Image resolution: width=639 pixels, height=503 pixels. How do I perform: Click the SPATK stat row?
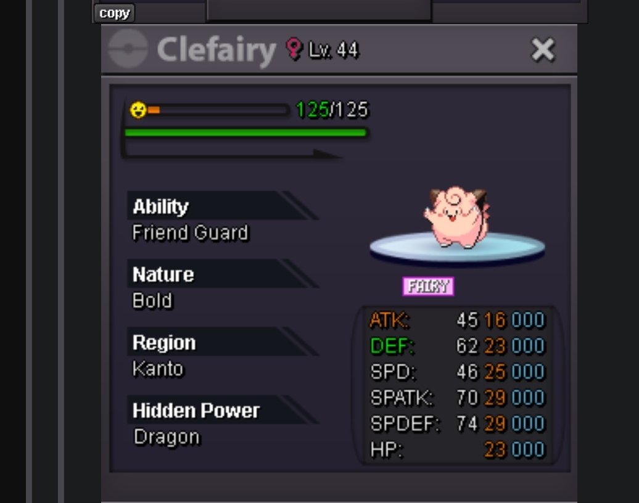click(x=457, y=398)
